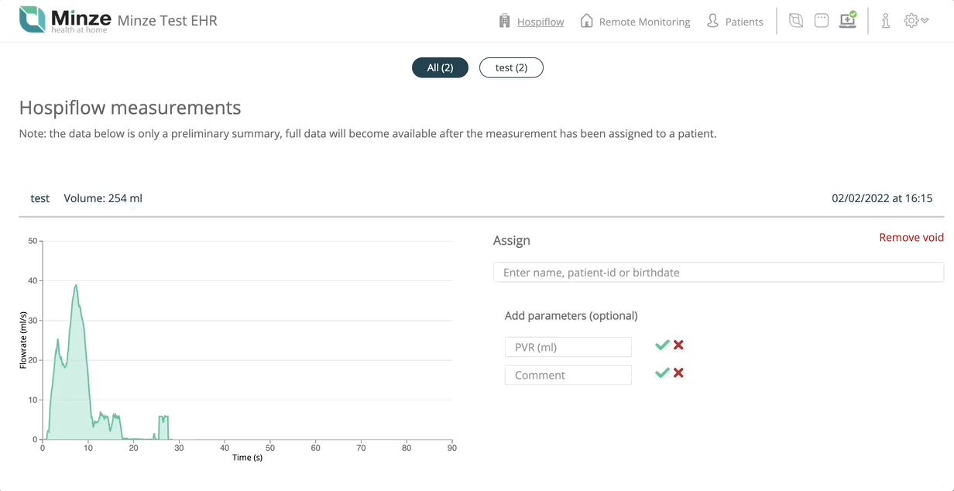
Task: Click the patient name or birthdate search field
Action: (x=719, y=273)
